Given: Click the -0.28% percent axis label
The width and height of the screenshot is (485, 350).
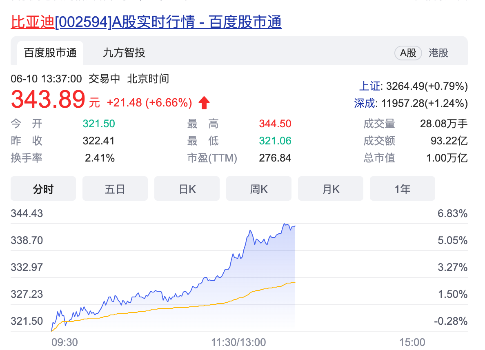Looking at the screenshot, I should pyautogui.click(x=451, y=321).
